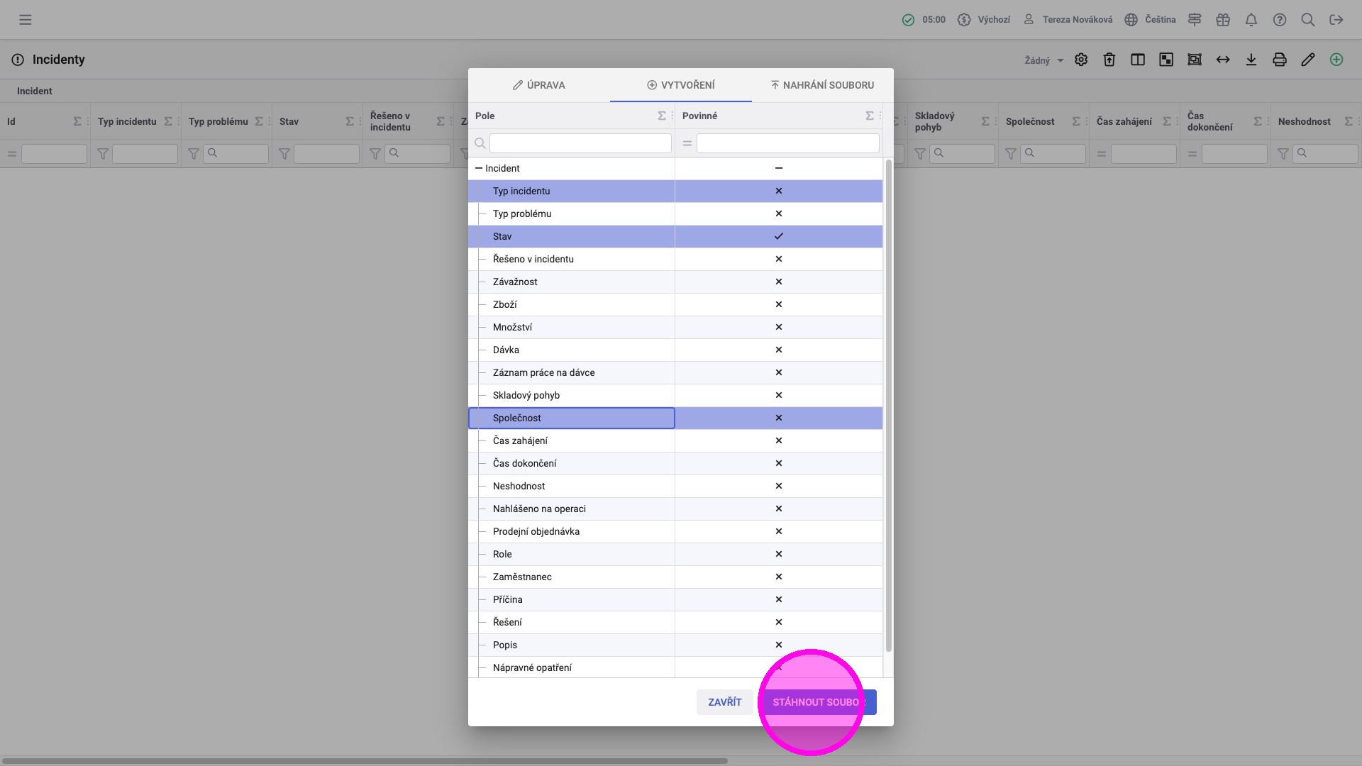Open the hamburger main menu
This screenshot has width=1362, height=766.
coord(26,20)
